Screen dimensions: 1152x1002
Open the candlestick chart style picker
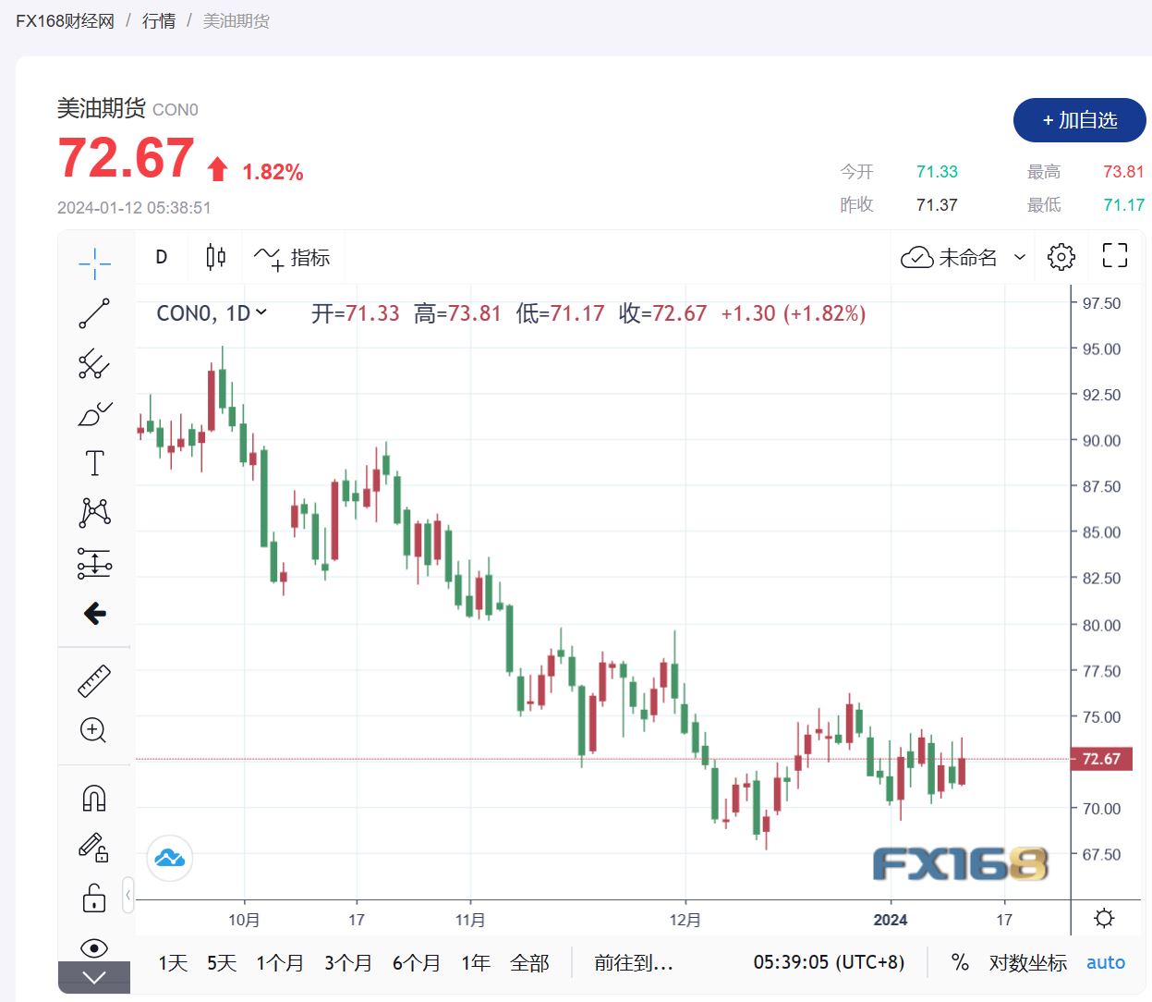[x=215, y=257]
